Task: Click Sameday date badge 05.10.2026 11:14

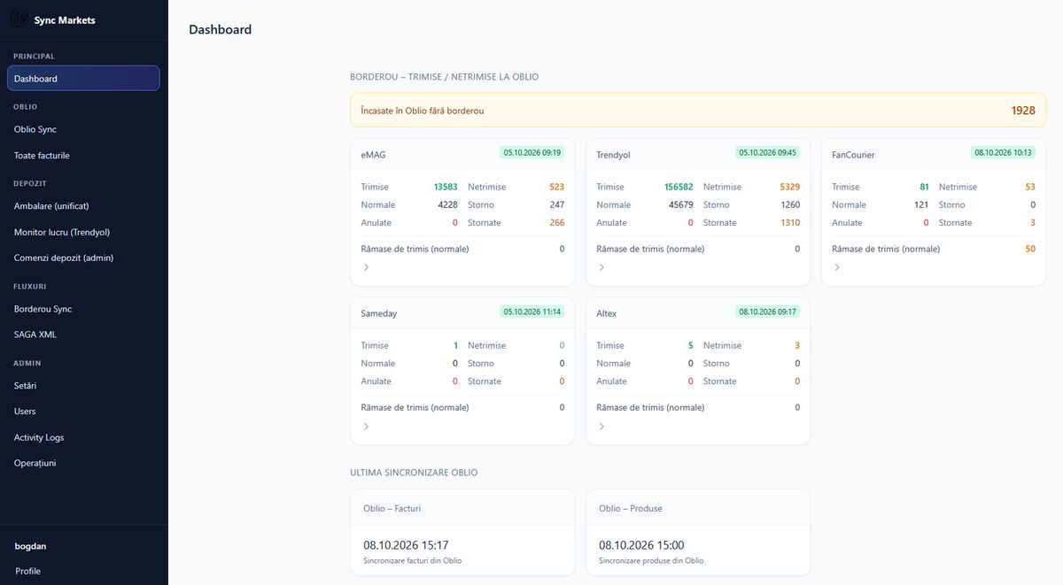Action: pyautogui.click(x=532, y=312)
